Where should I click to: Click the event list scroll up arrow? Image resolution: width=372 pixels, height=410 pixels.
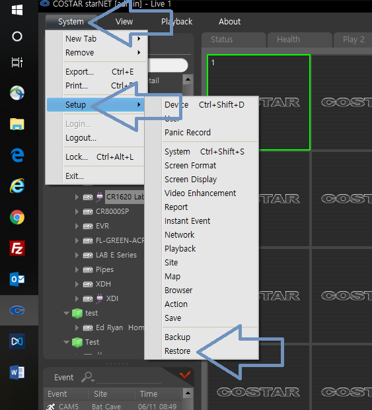pyautogui.click(x=188, y=393)
